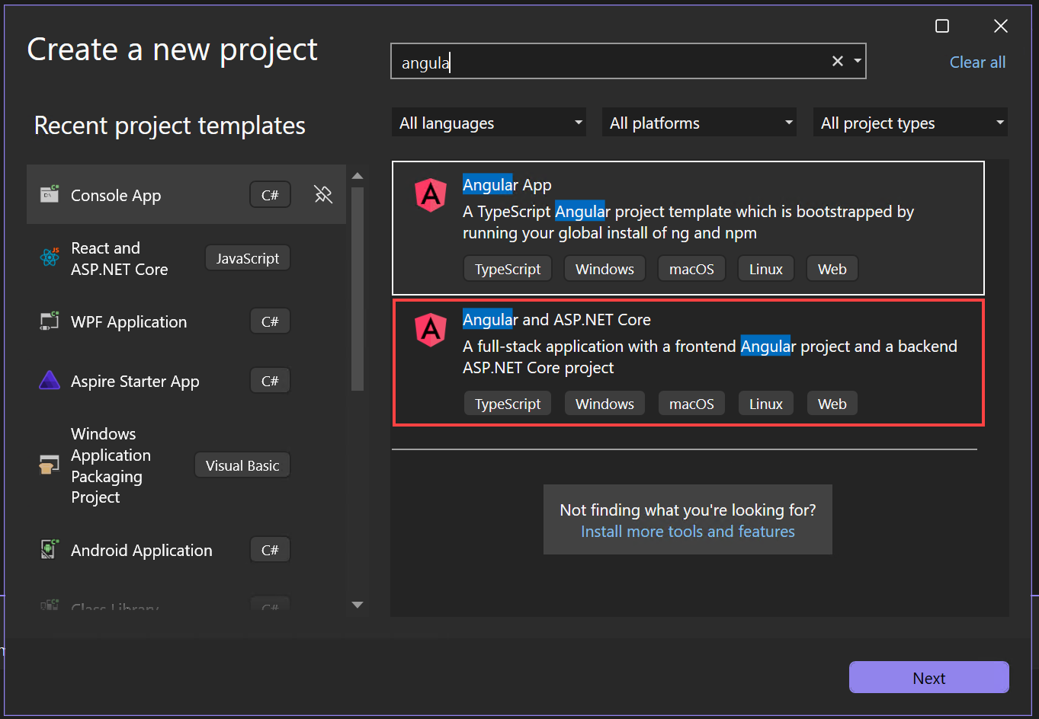The width and height of the screenshot is (1039, 719).
Task: Click the Angular and ASP.NET Core logo
Action: (431, 330)
